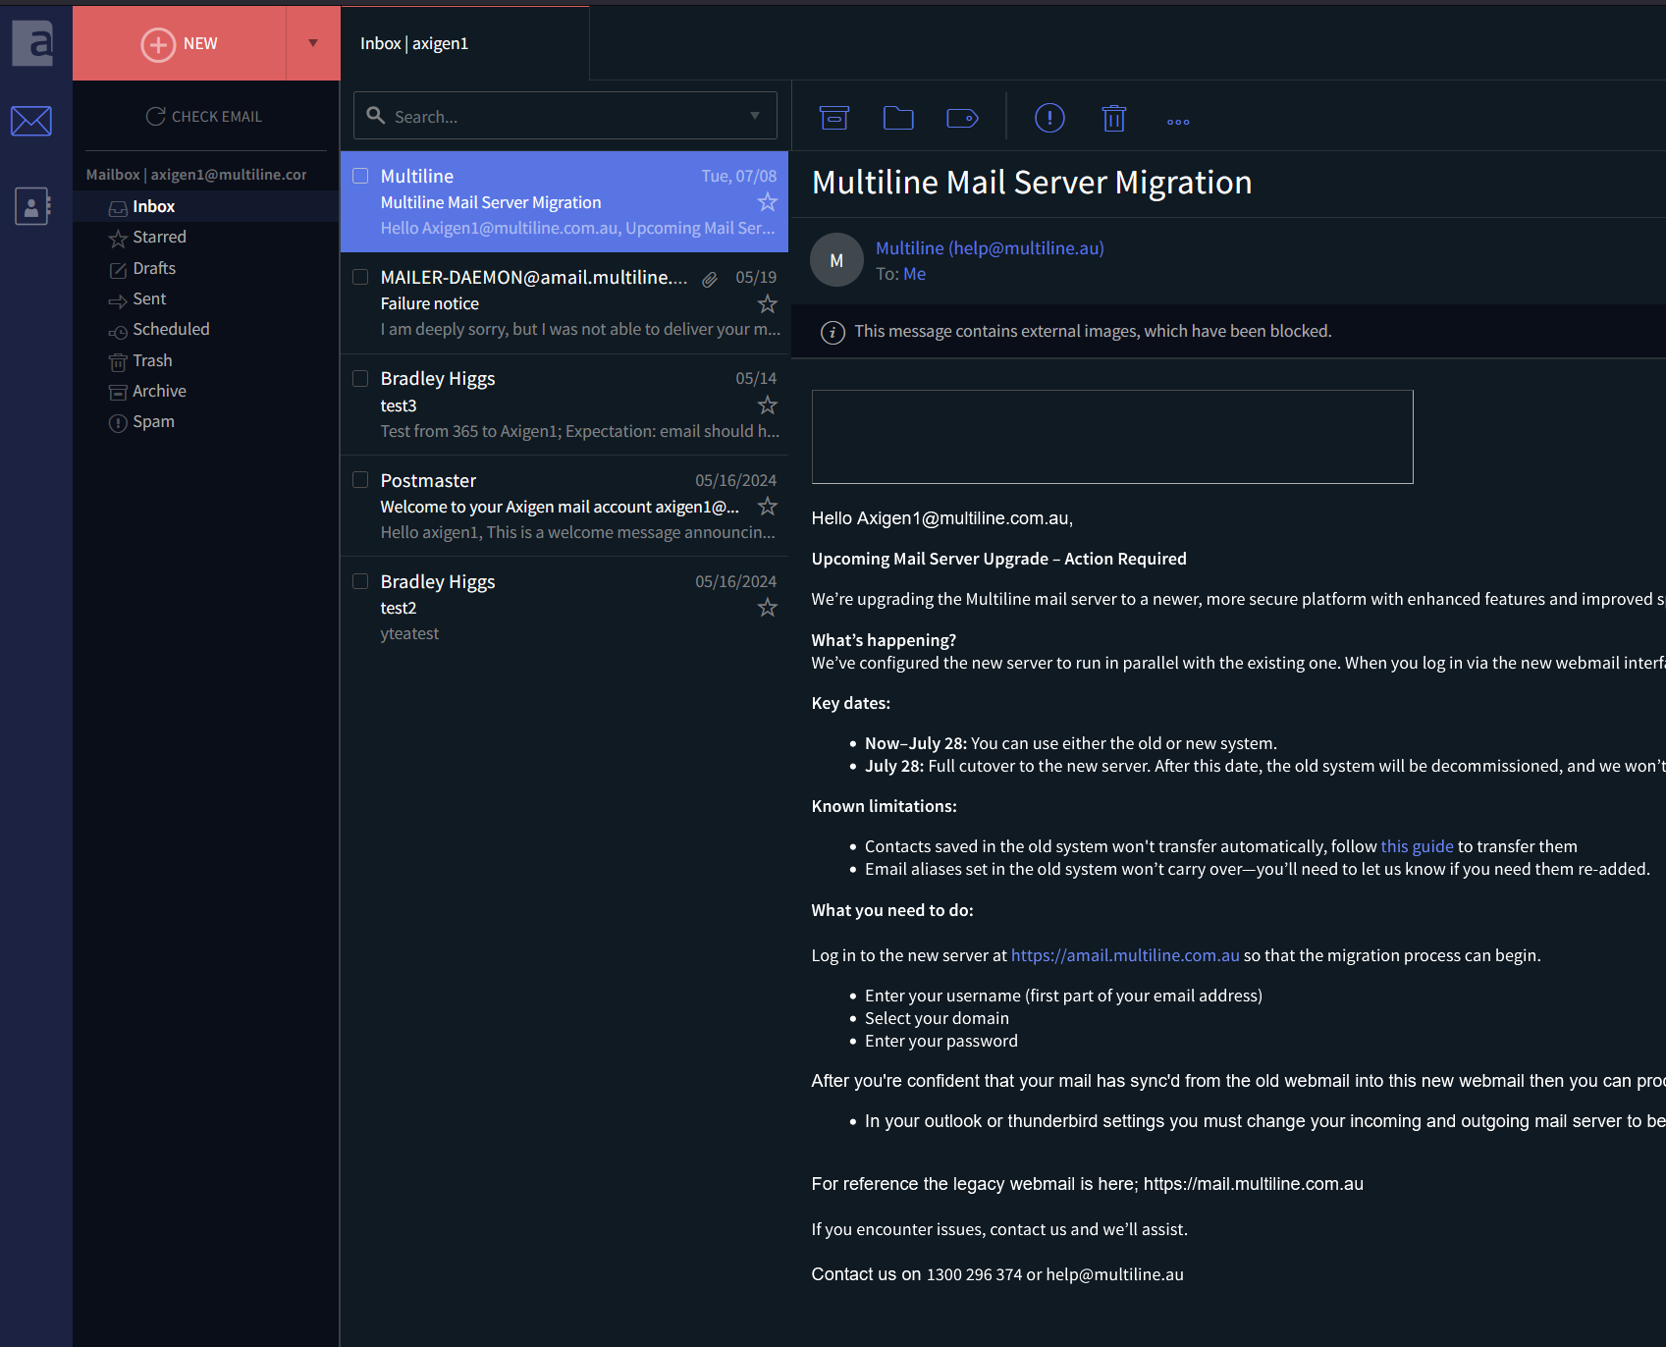Open the Mail section envelope icon
This screenshot has width=1666, height=1347.
click(x=31, y=121)
